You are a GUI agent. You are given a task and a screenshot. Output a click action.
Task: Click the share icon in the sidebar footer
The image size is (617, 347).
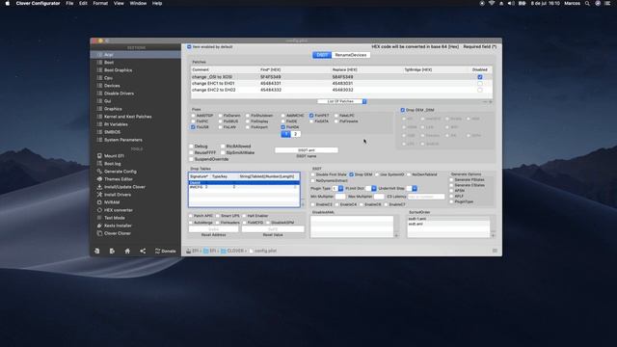(143, 251)
